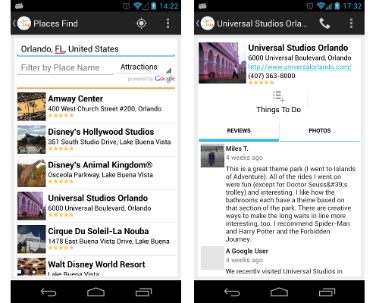Tap address 1478 East Buena Vista Drive

[108, 242]
